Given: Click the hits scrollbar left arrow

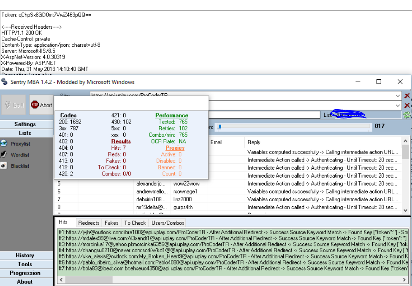Looking at the screenshot, I should coord(61,280).
